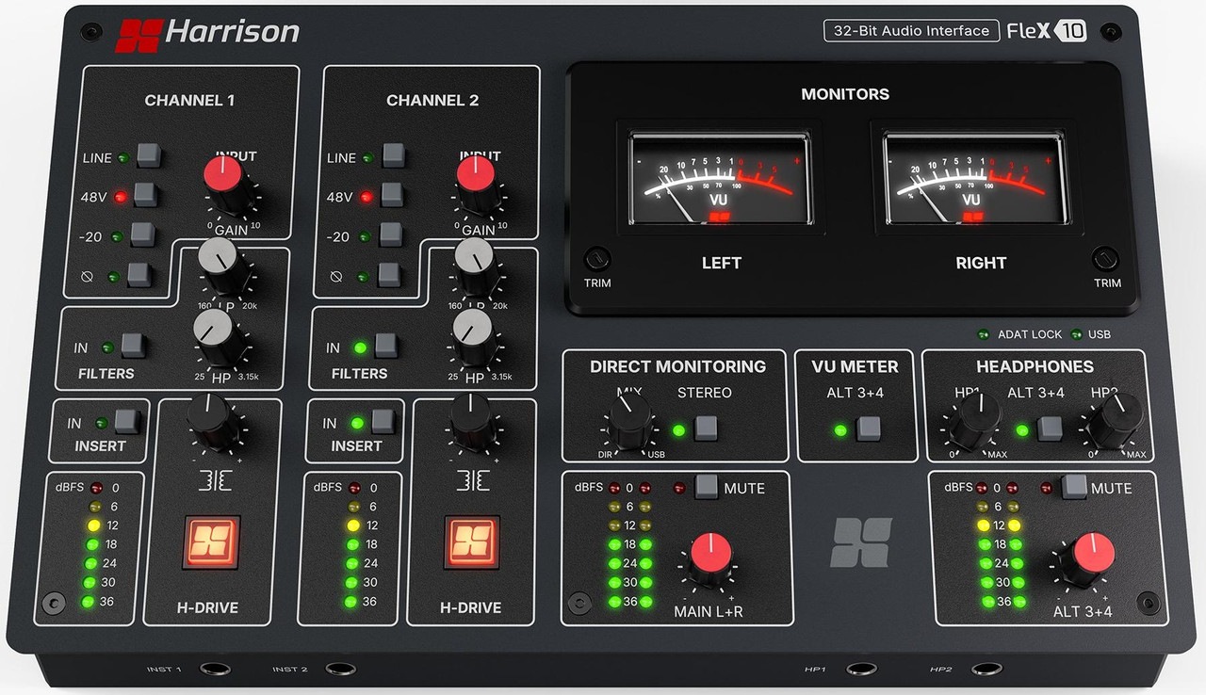The image size is (1206, 695).
Task: Click the HP2 headphone level knob
Action: tap(1116, 420)
